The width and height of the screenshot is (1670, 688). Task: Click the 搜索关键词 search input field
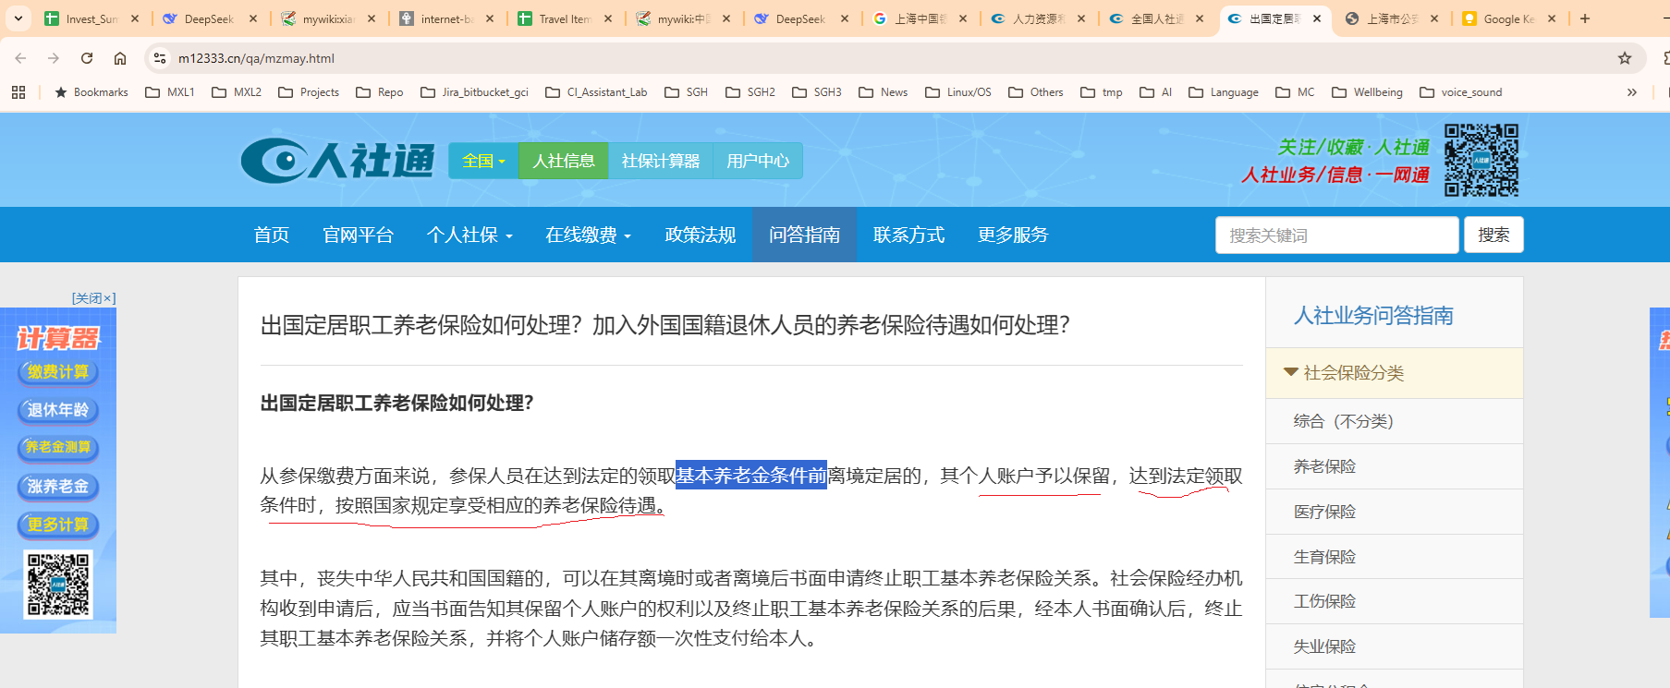pos(1336,235)
